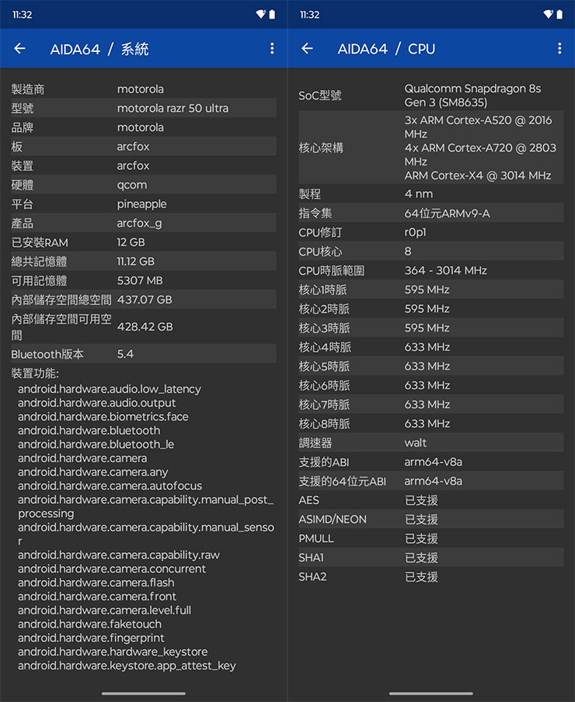Select the 指令集 ARMv9-A row

(430, 213)
